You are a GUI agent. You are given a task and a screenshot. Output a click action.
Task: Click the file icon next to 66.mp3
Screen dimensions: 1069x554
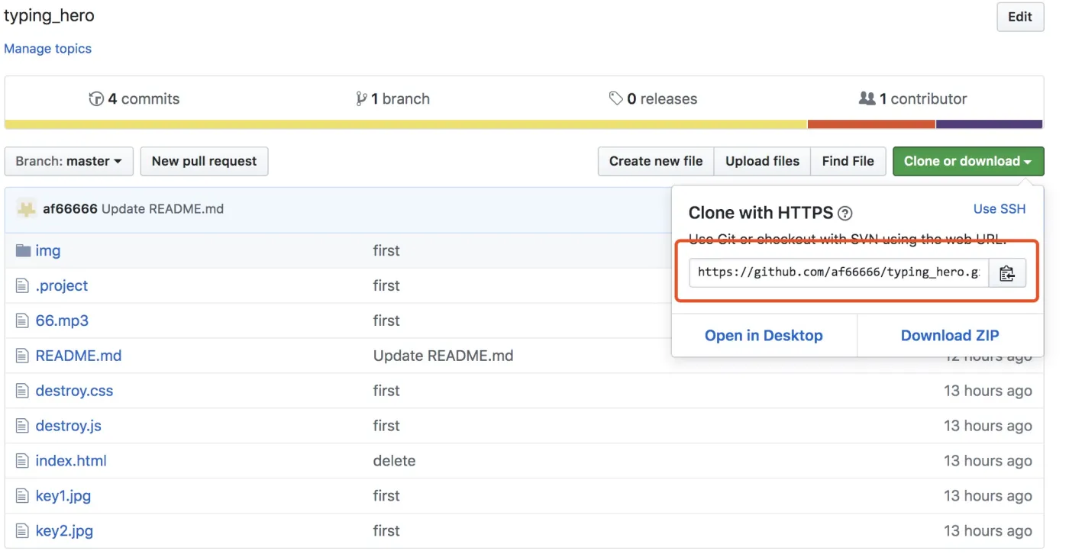(x=22, y=320)
